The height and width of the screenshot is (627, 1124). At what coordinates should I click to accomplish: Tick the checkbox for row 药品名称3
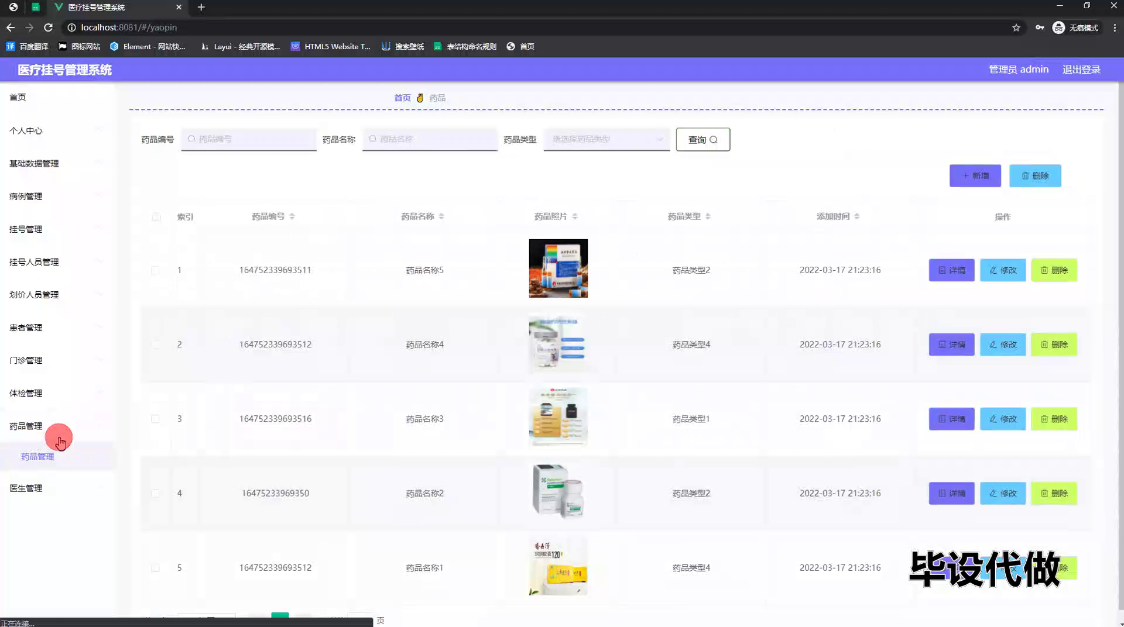tap(155, 419)
